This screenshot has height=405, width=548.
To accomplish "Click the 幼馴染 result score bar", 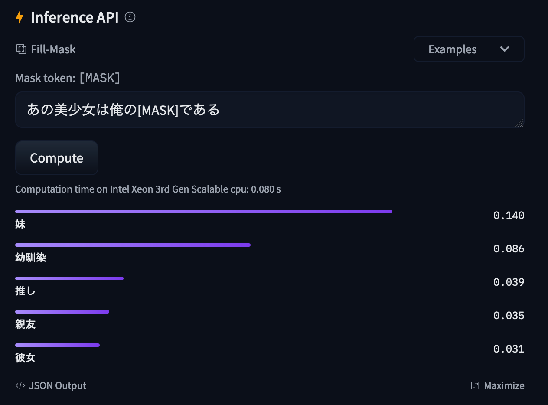I will click(133, 245).
